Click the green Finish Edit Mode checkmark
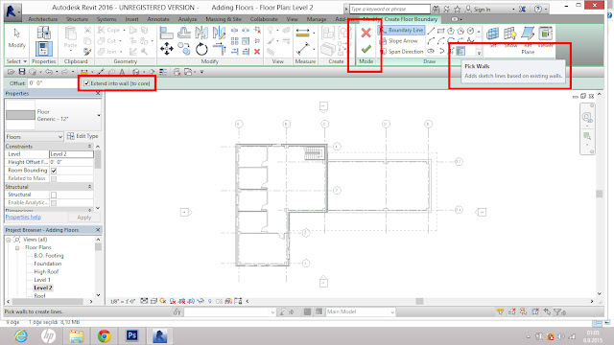This screenshot has width=614, height=345. pos(366,49)
